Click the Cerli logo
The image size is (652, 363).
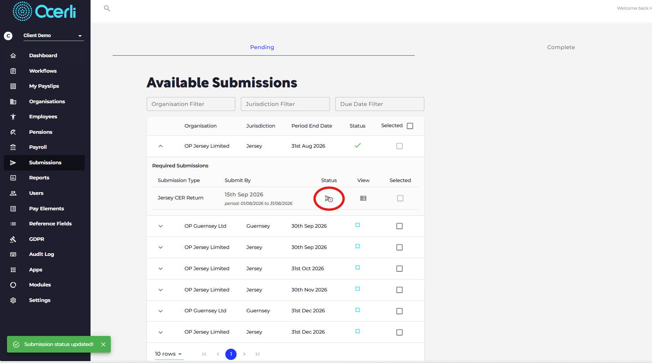click(x=44, y=11)
